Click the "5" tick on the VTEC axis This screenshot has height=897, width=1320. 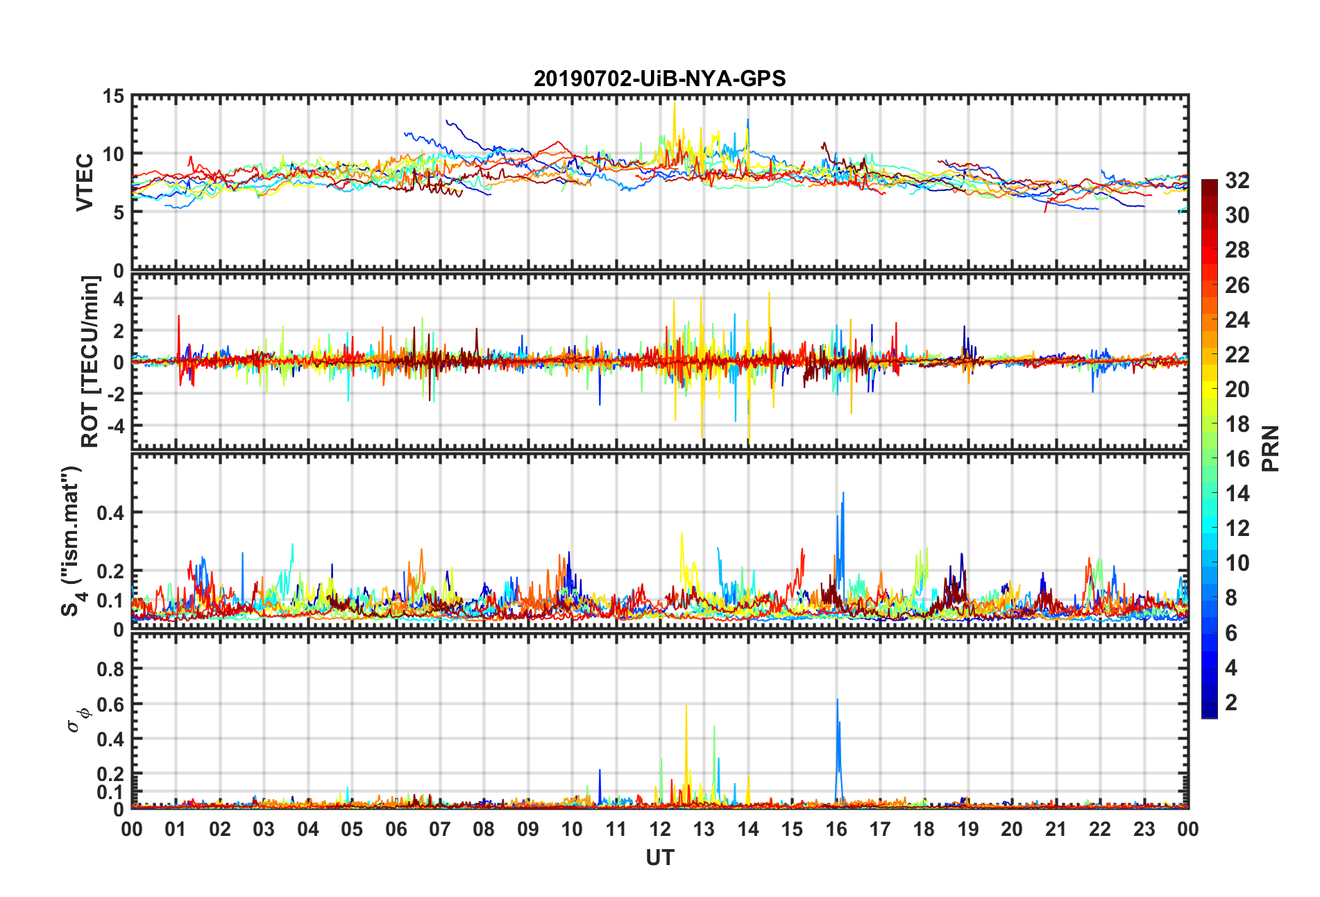pyautogui.click(x=119, y=212)
